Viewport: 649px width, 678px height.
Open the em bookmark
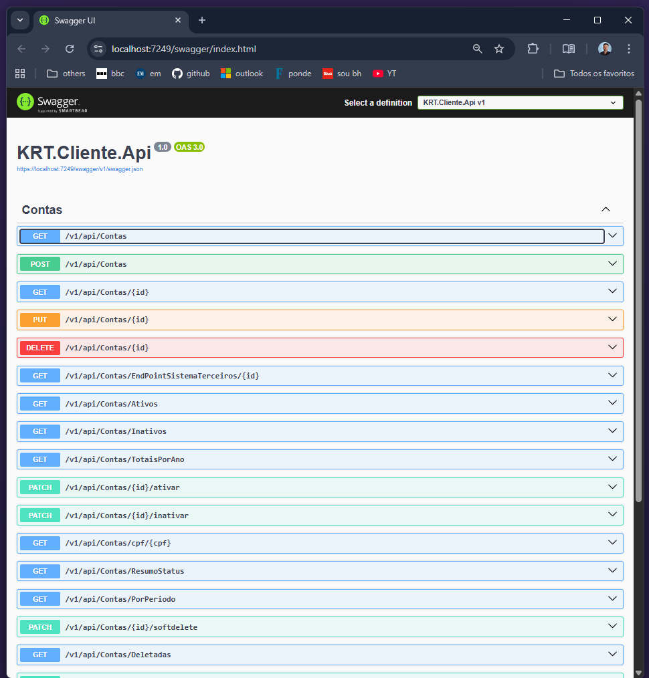point(148,74)
